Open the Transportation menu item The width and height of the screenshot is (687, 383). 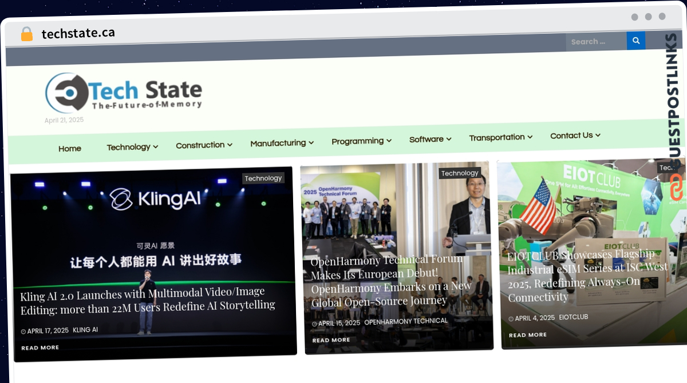coord(497,137)
